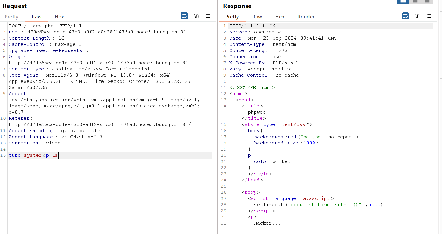The width and height of the screenshot is (442, 234).
Task: Click the '<style type="text/css">' line
Action: (x=277, y=124)
